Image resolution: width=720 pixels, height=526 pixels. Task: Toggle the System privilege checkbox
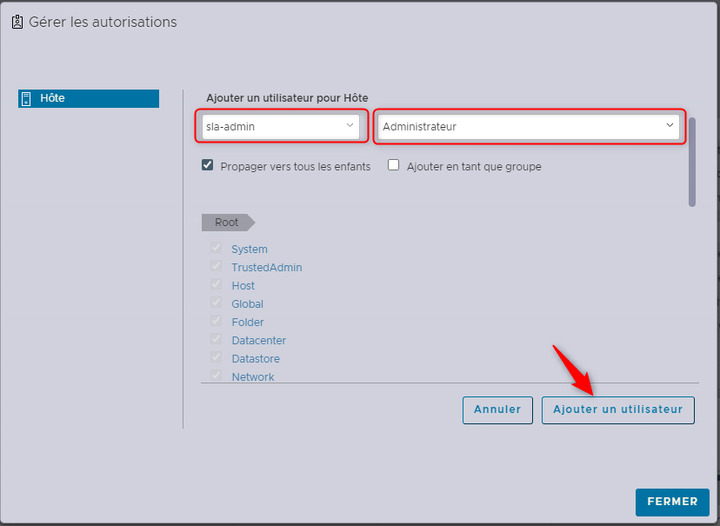[216, 249]
